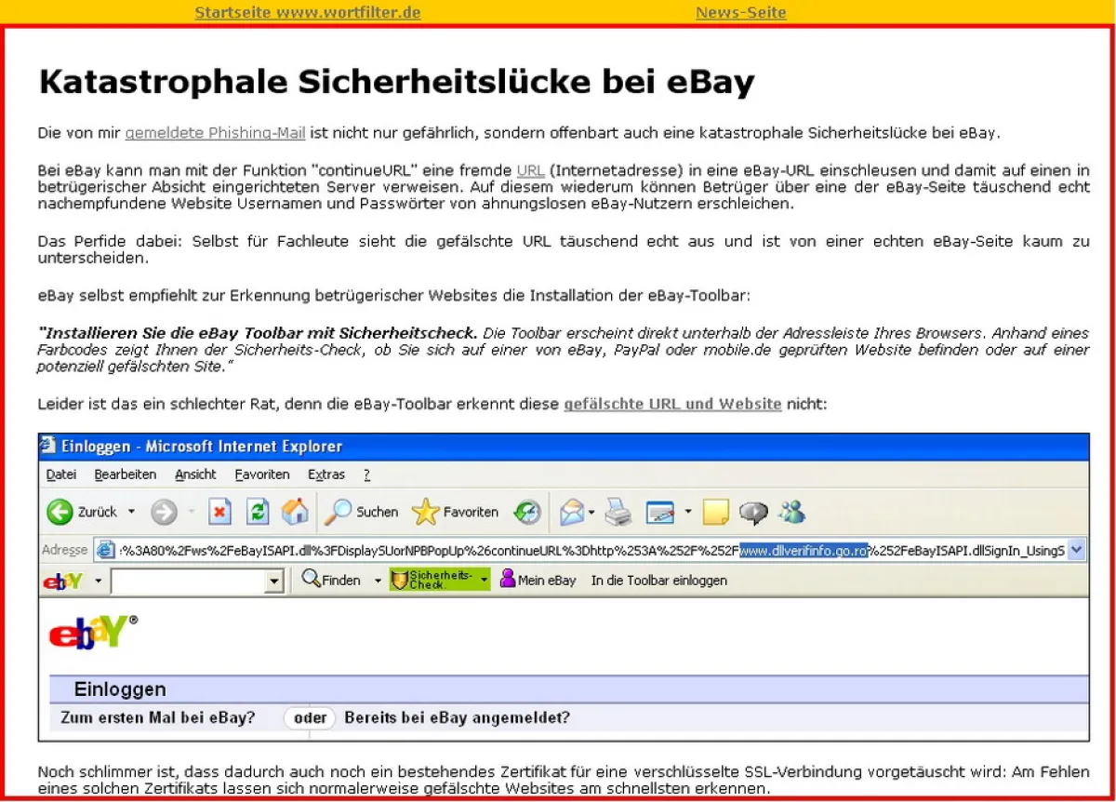Screen dimensions: 1116x802
Task: Open 'Startseite www.wortfilter.de' link
Action: click(308, 12)
